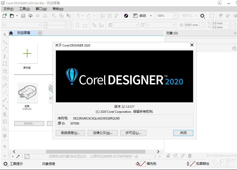Select the Text tool in toolbox
Image resolution: width=237 pixels, height=170 pixels.
point(5,136)
